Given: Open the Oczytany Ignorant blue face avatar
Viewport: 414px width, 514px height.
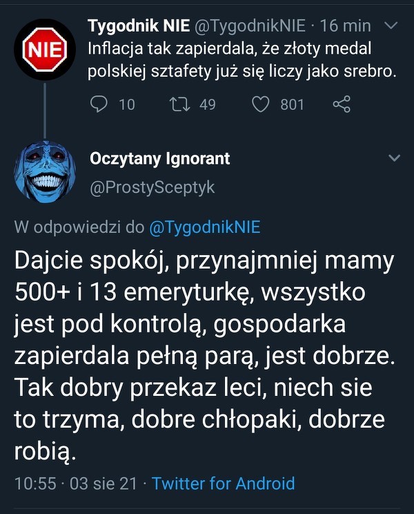Looking at the screenshot, I should coord(45,169).
